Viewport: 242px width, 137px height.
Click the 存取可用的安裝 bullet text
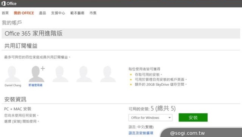(148, 75)
